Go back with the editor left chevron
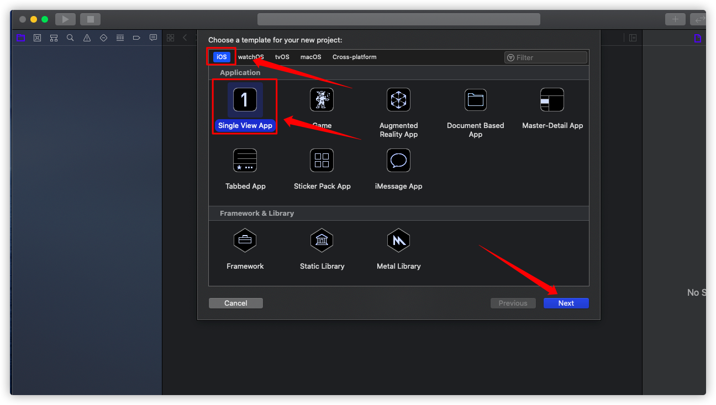Image resolution: width=716 pixels, height=405 pixels. tap(185, 38)
